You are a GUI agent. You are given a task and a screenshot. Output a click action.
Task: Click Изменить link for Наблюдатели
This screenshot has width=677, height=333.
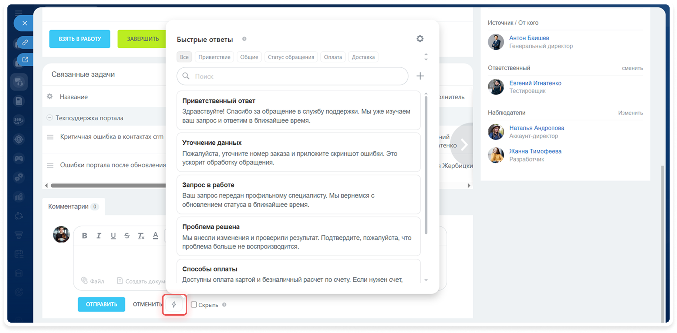coord(630,113)
